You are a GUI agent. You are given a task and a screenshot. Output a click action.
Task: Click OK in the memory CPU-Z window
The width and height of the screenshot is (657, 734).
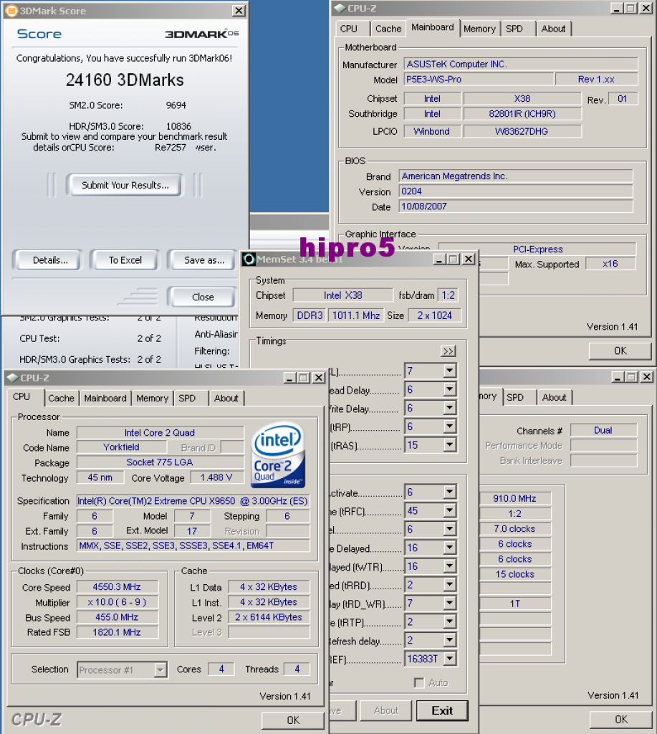point(621,719)
